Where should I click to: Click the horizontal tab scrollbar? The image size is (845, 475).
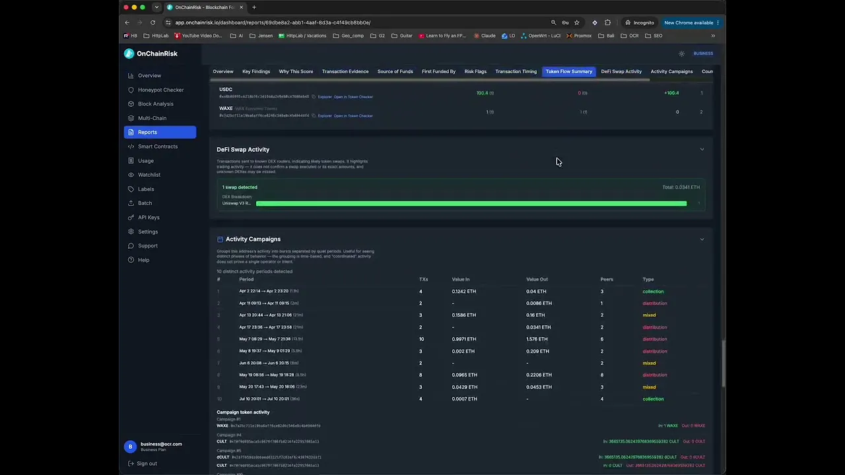pyautogui.click(x=430, y=80)
